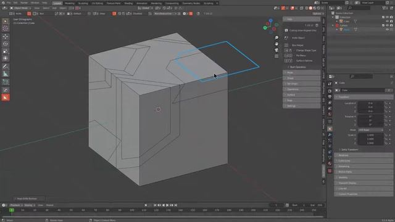Activate the red BoxCutter tool icon

point(6,97)
